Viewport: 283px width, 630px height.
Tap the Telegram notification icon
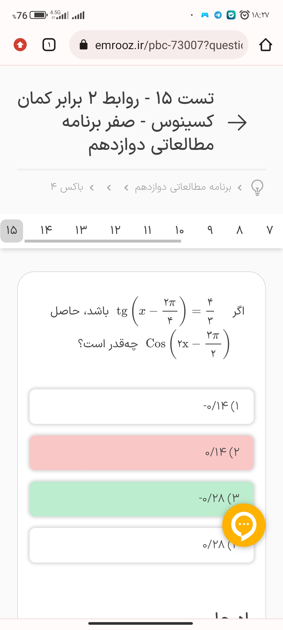pyautogui.click(x=218, y=15)
